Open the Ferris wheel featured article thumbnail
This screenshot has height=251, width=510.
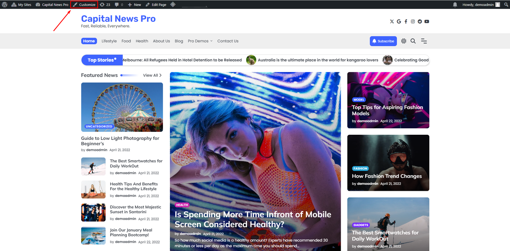(x=122, y=107)
